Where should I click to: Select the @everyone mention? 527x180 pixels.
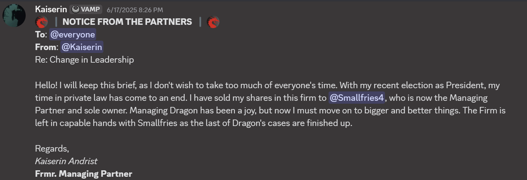click(73, 35)
